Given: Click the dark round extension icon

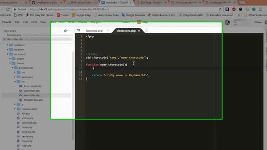Looking at the screenshot, I should click(240, 9).
